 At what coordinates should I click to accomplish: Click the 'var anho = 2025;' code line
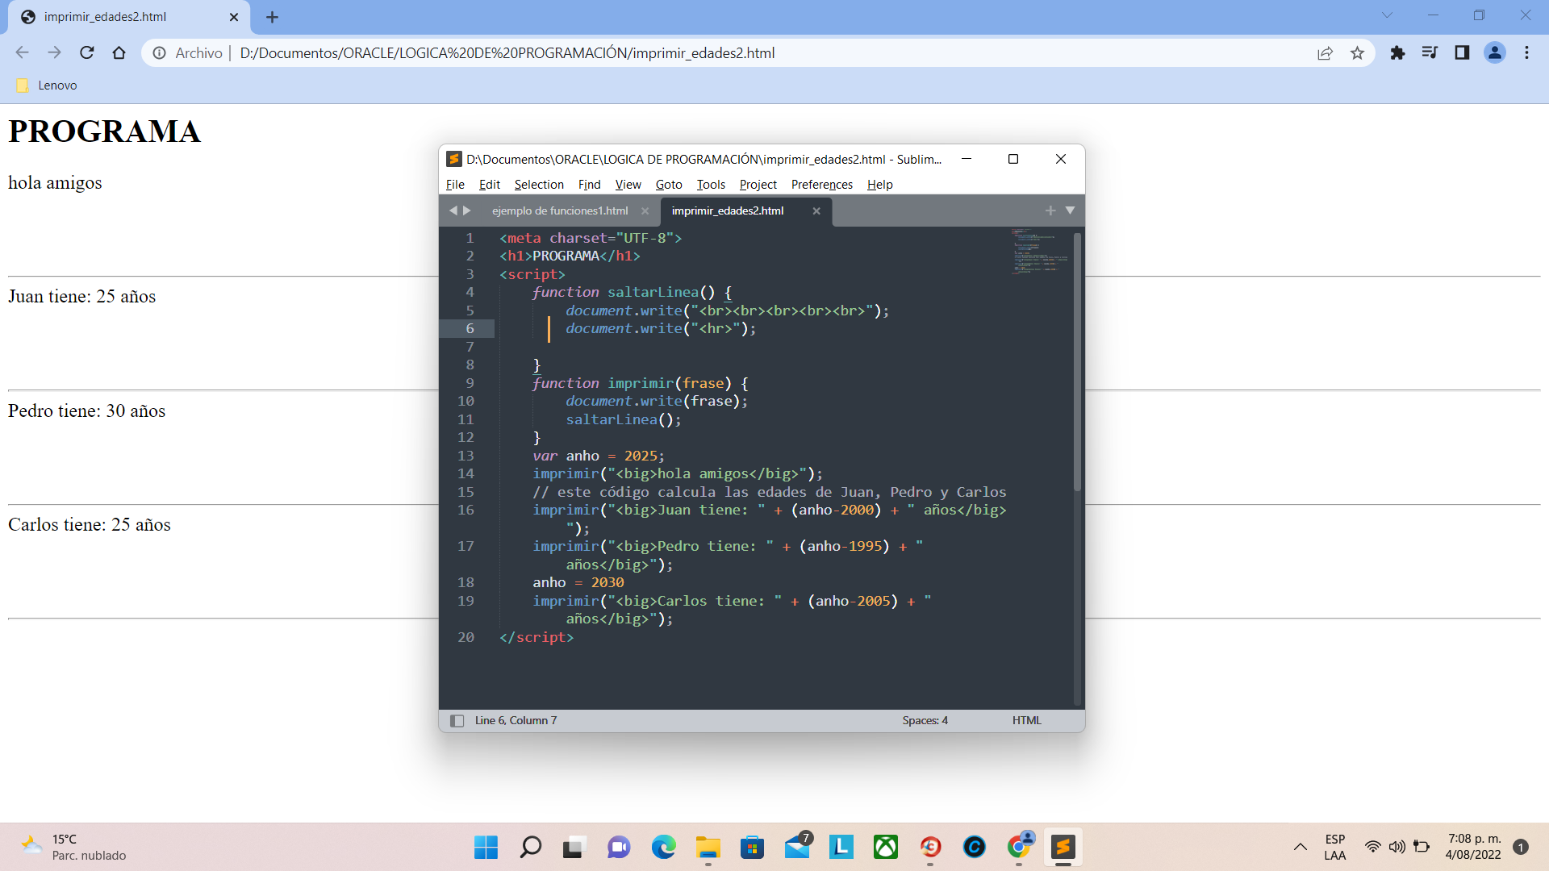[598, 456]
